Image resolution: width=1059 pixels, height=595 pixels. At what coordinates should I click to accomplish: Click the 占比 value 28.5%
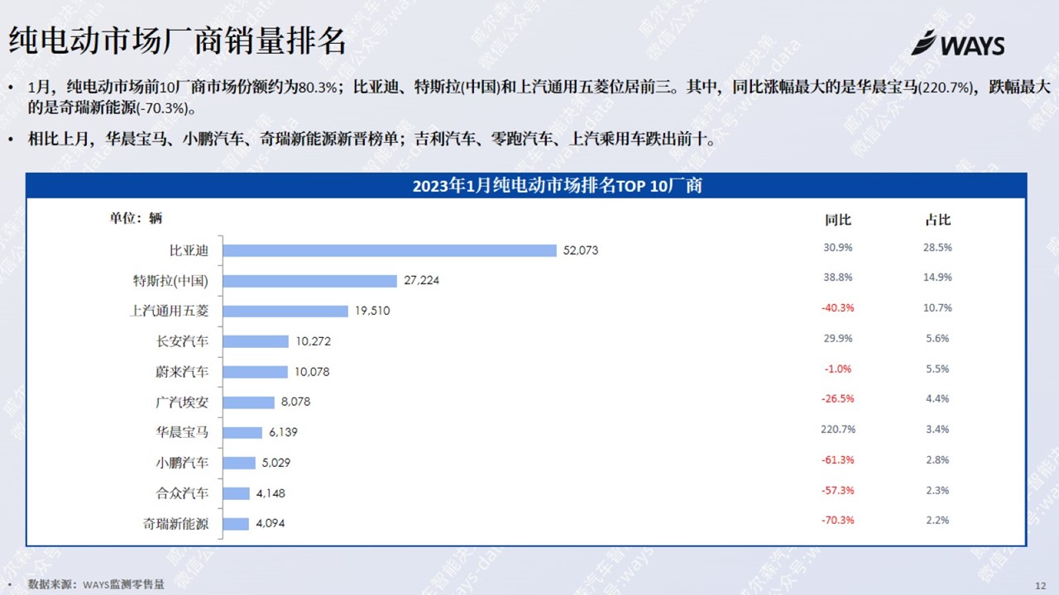(x=938, y=247)
